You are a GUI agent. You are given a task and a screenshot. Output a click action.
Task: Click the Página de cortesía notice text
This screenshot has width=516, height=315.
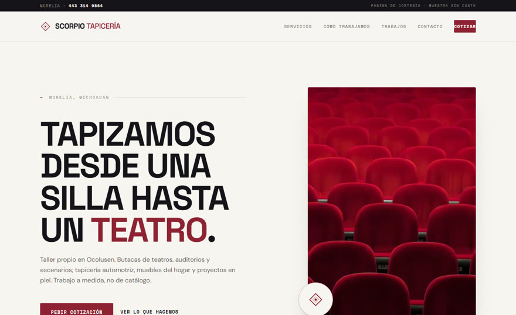423,6
